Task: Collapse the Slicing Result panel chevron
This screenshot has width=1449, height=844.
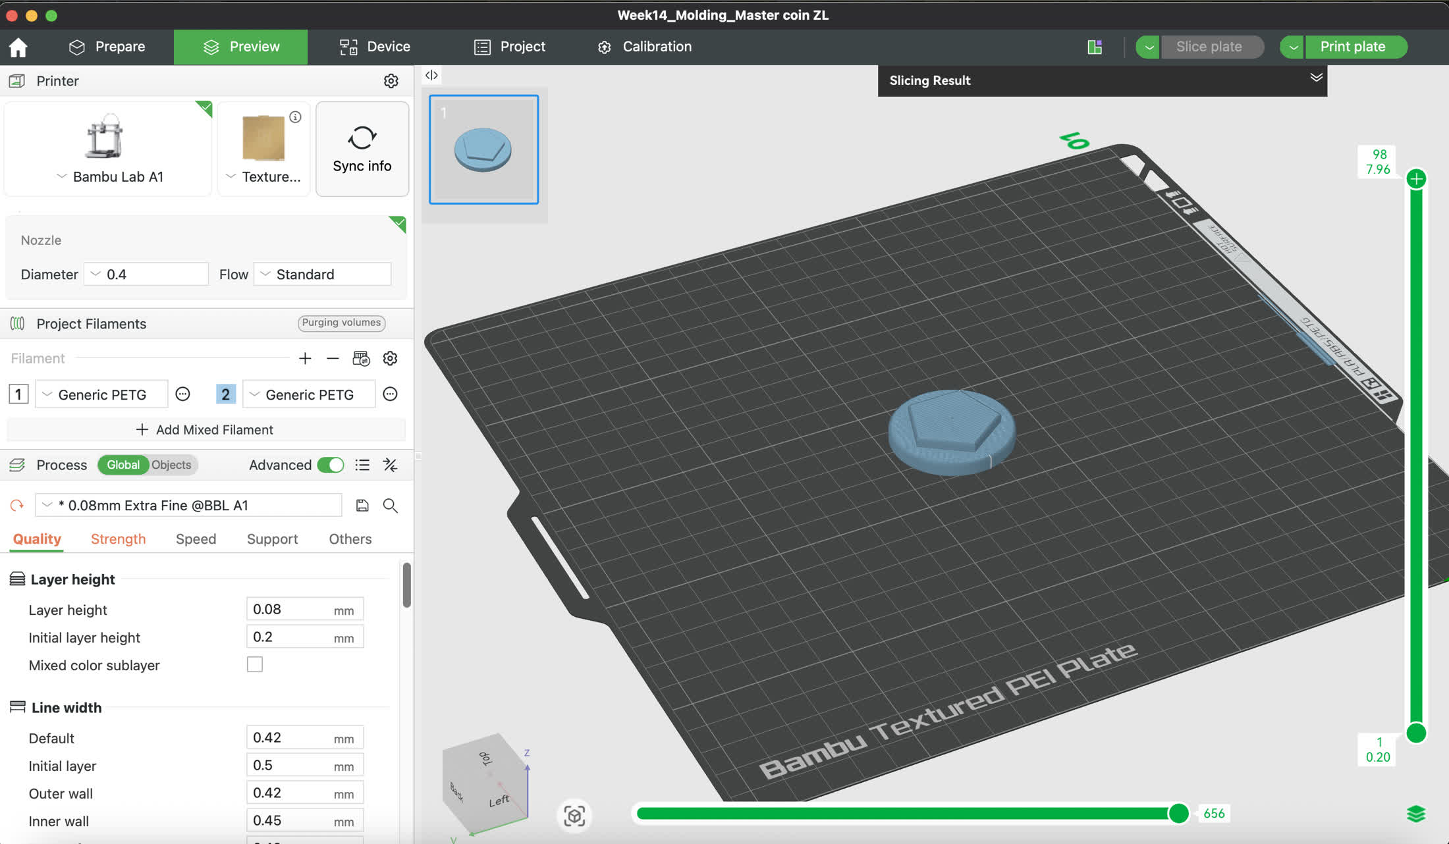Action: pyautogui.click(x=1316, y=78)
